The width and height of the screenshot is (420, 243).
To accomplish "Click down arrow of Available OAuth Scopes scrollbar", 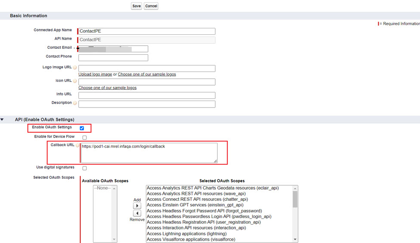I will 114,240.
